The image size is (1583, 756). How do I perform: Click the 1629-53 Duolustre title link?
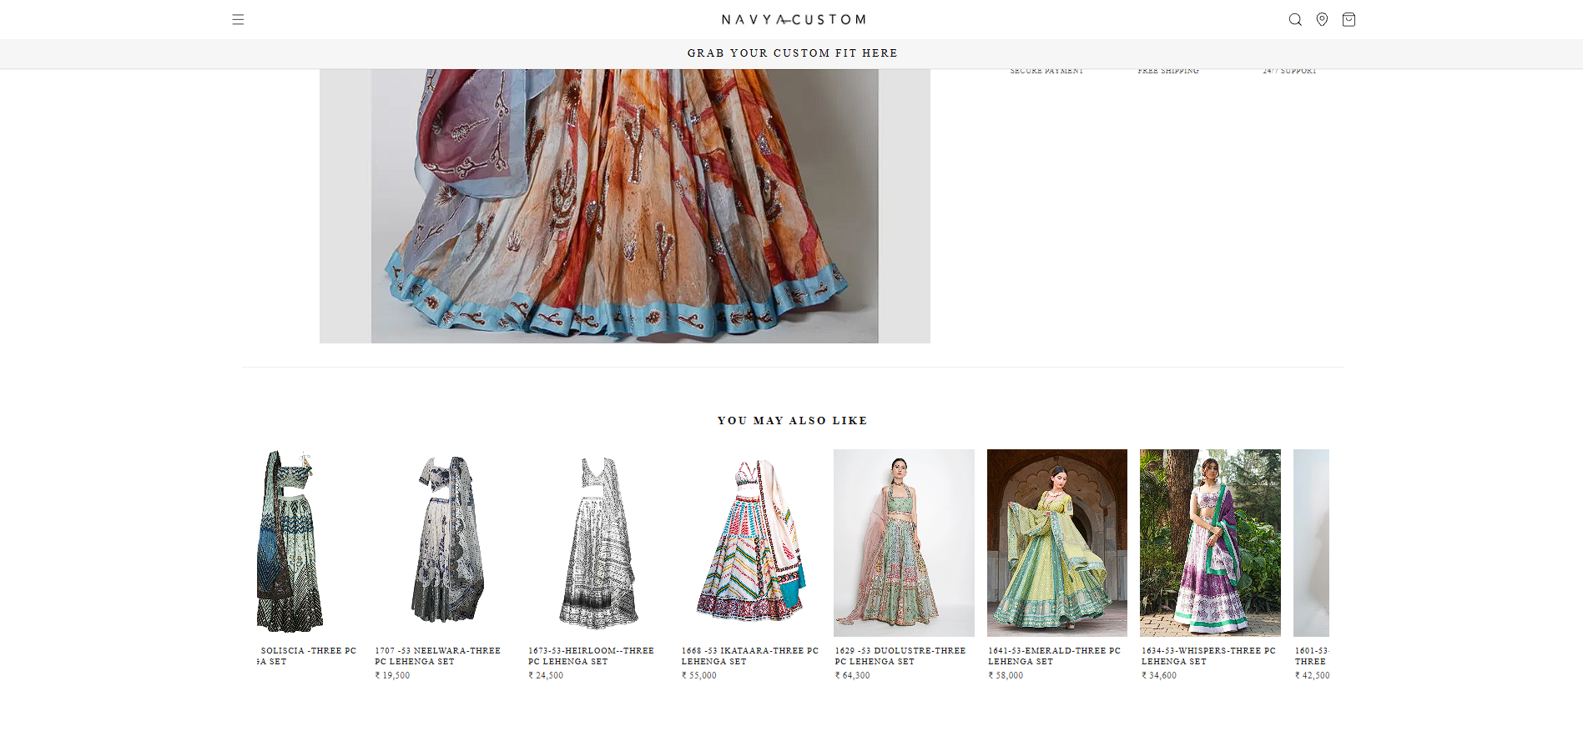(x=900, y=656)
